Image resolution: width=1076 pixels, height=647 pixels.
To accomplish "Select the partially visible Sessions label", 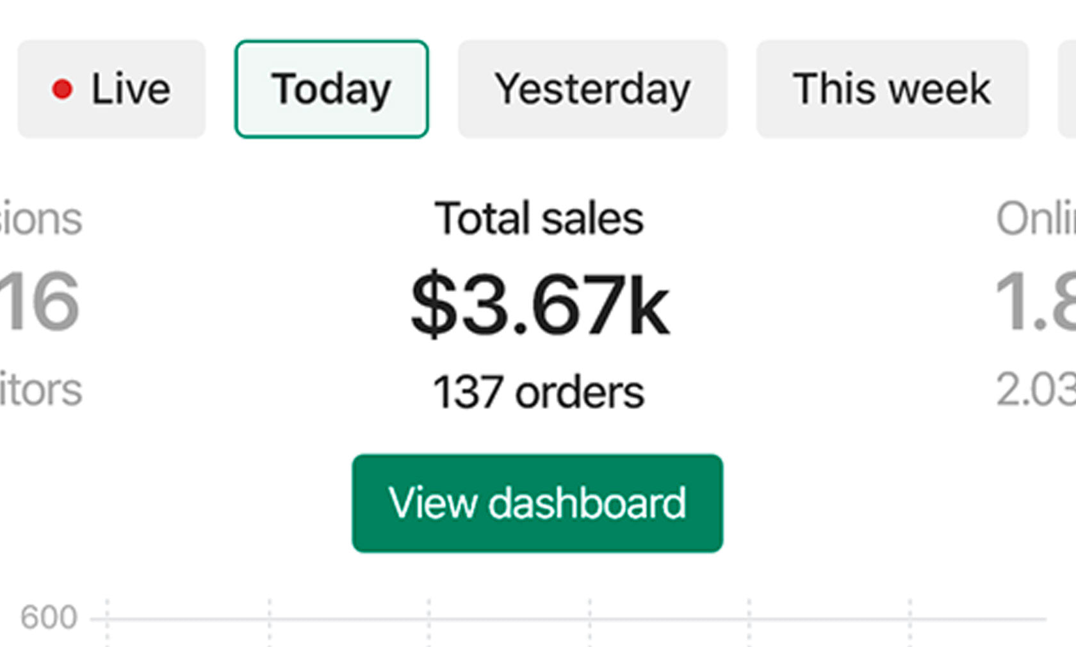I will [x=41, y=219].
